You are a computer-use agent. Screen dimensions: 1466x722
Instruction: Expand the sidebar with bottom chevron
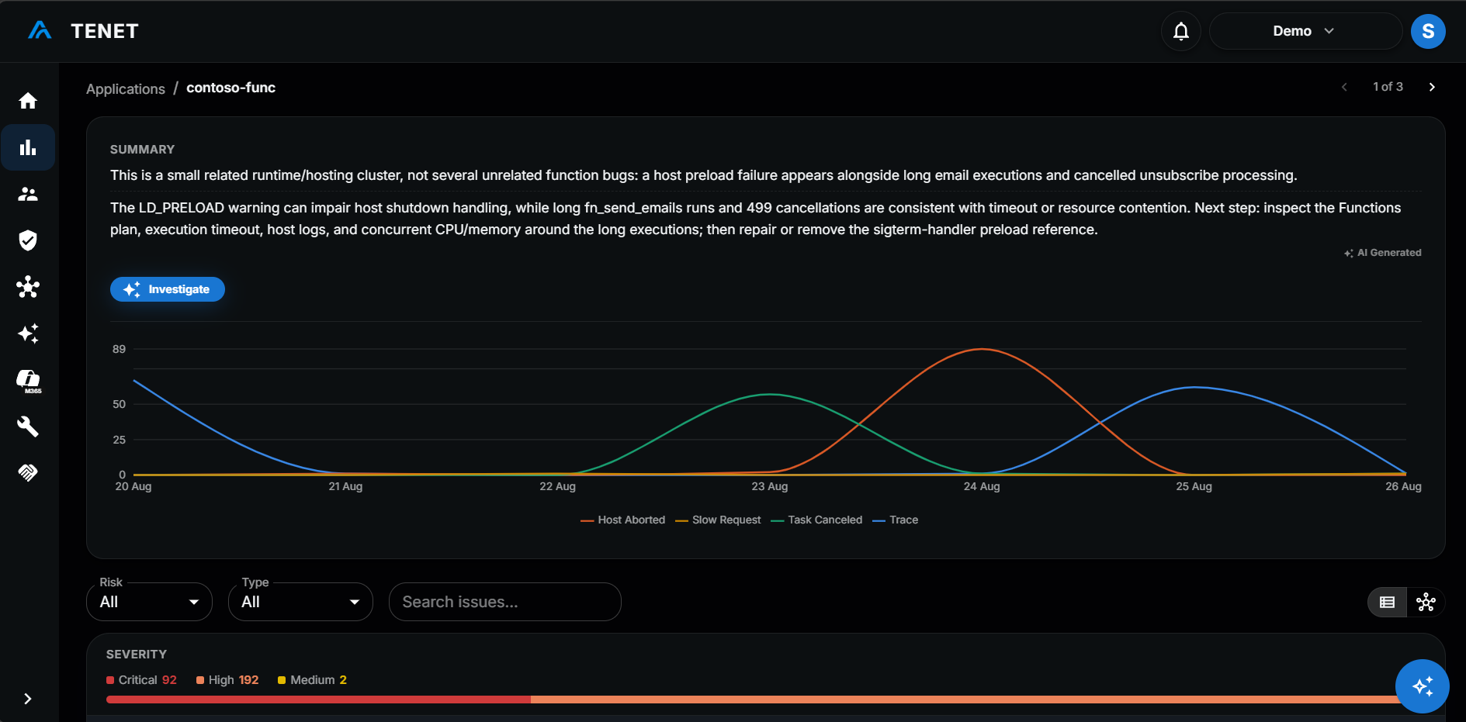(28, 699)
